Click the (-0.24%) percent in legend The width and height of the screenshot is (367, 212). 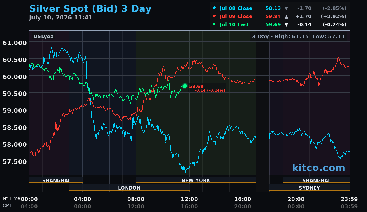[x=335, y=25]
